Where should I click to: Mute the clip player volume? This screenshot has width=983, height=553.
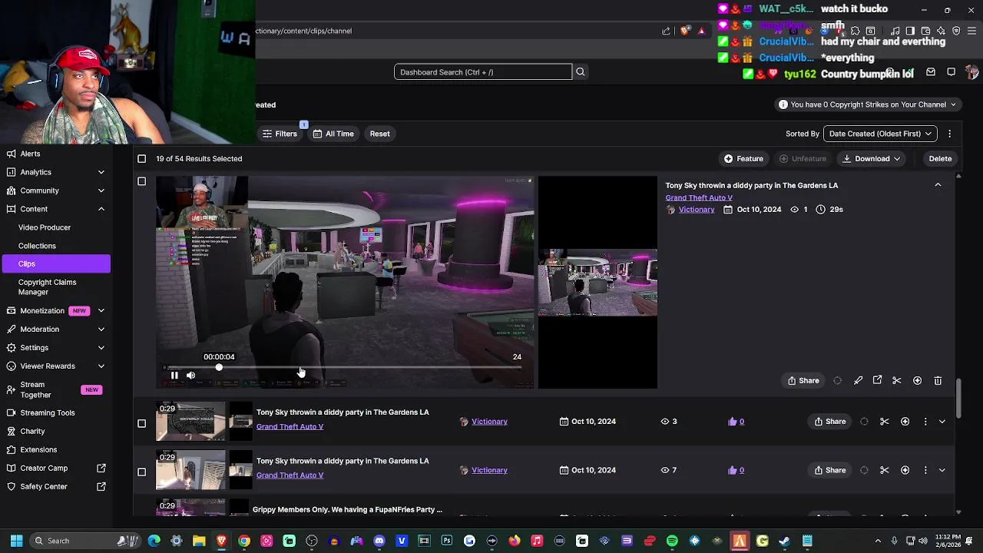tap(190, 376)
